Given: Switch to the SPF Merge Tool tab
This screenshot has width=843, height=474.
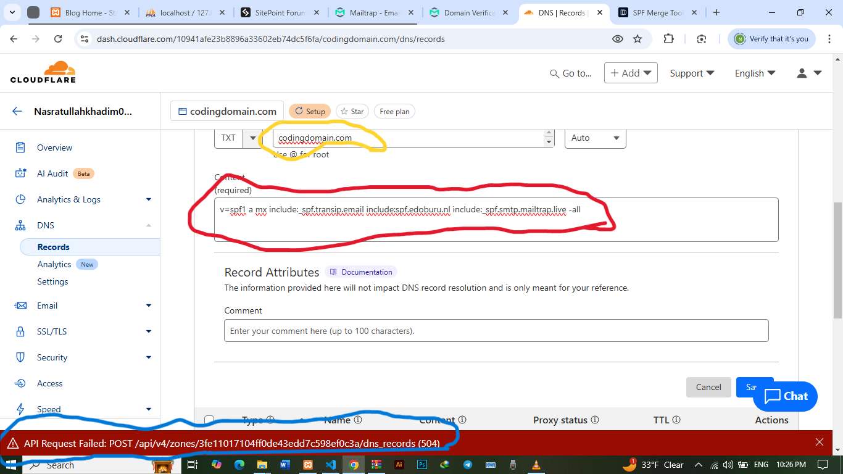Looking at the screenshot, I should tap(657, 12).
